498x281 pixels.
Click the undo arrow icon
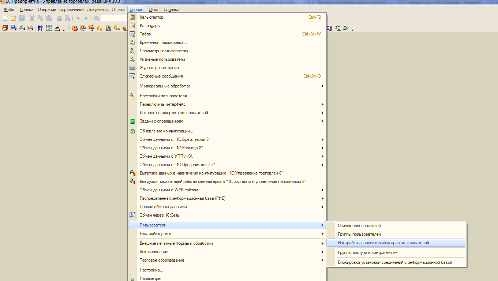tap(78, 18)
